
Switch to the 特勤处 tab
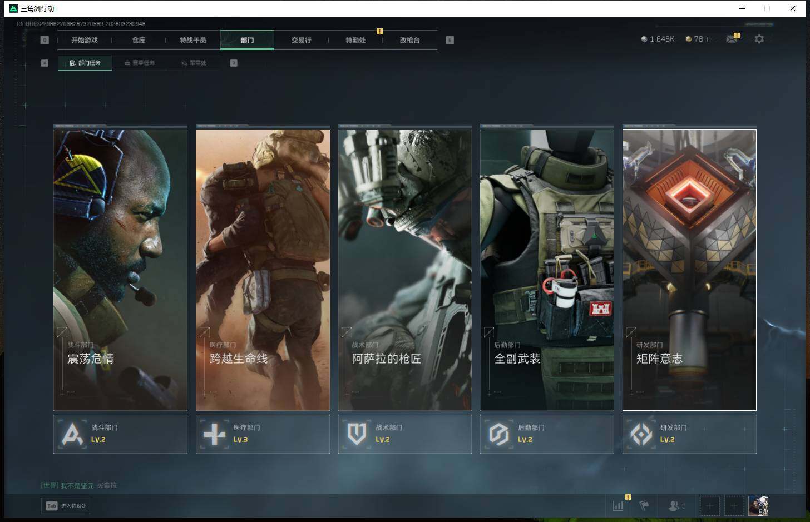(355, 40)
